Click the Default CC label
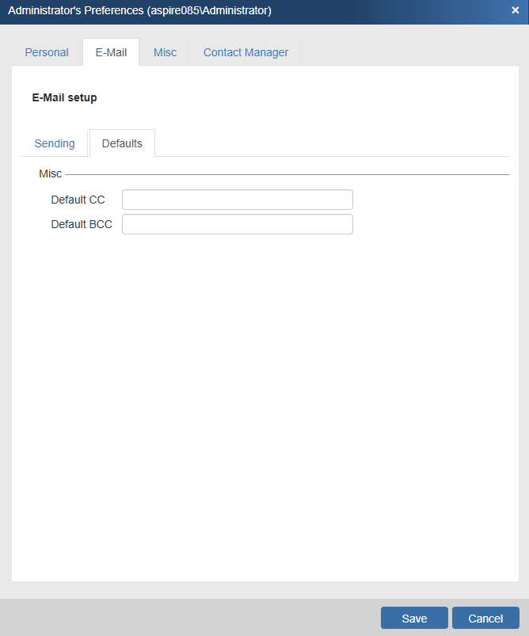This screenshot has width=529, height=636. [78, 200]
